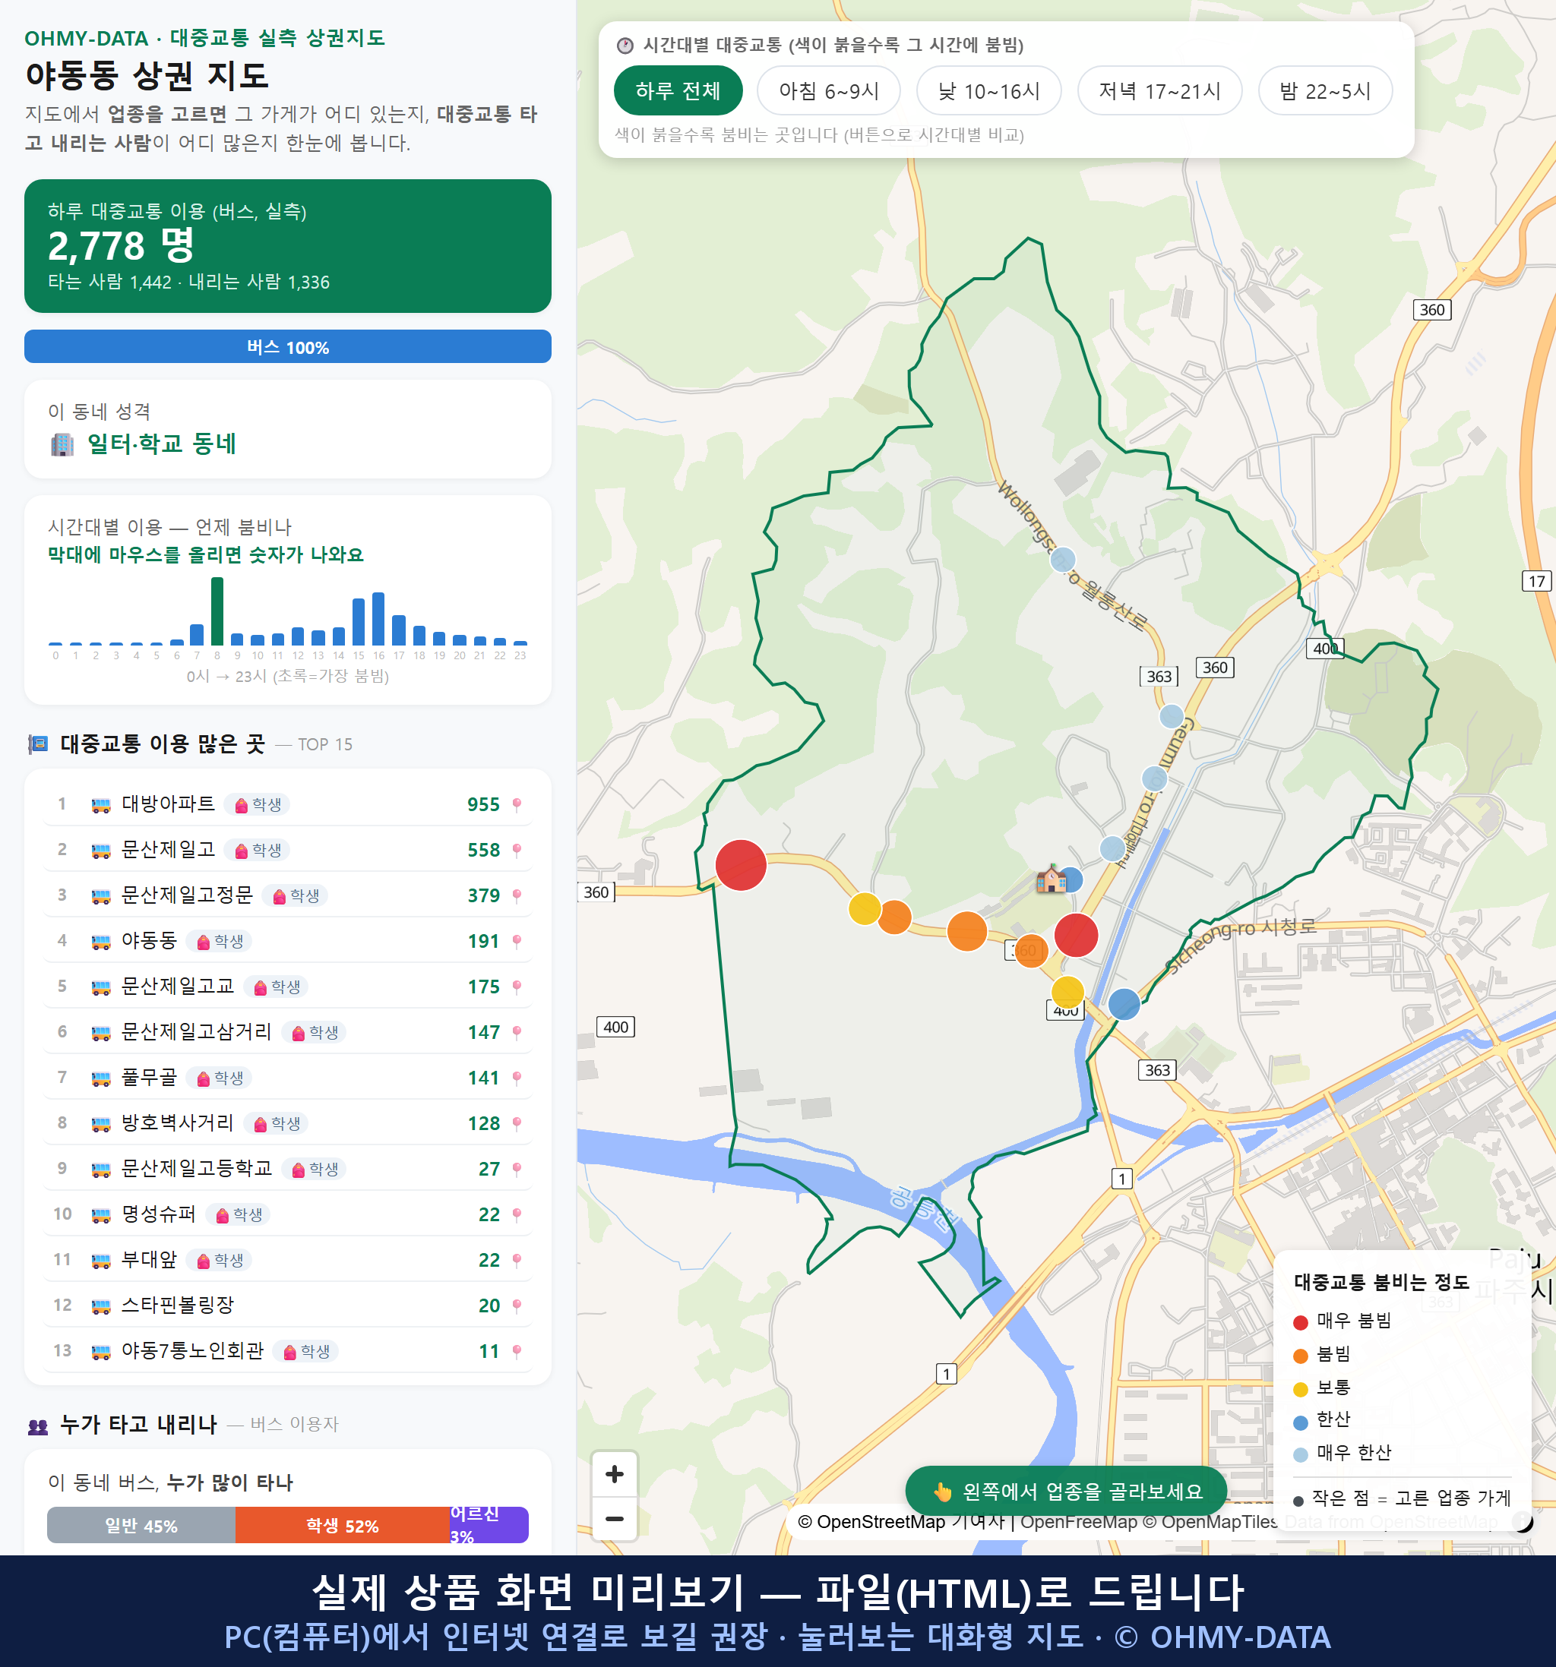Viewport: 1556px width, 1667px height.
Task: Click the people icon beside 누가 타고 내리나
Action: pyautogui.click(x=38, y=1425)
